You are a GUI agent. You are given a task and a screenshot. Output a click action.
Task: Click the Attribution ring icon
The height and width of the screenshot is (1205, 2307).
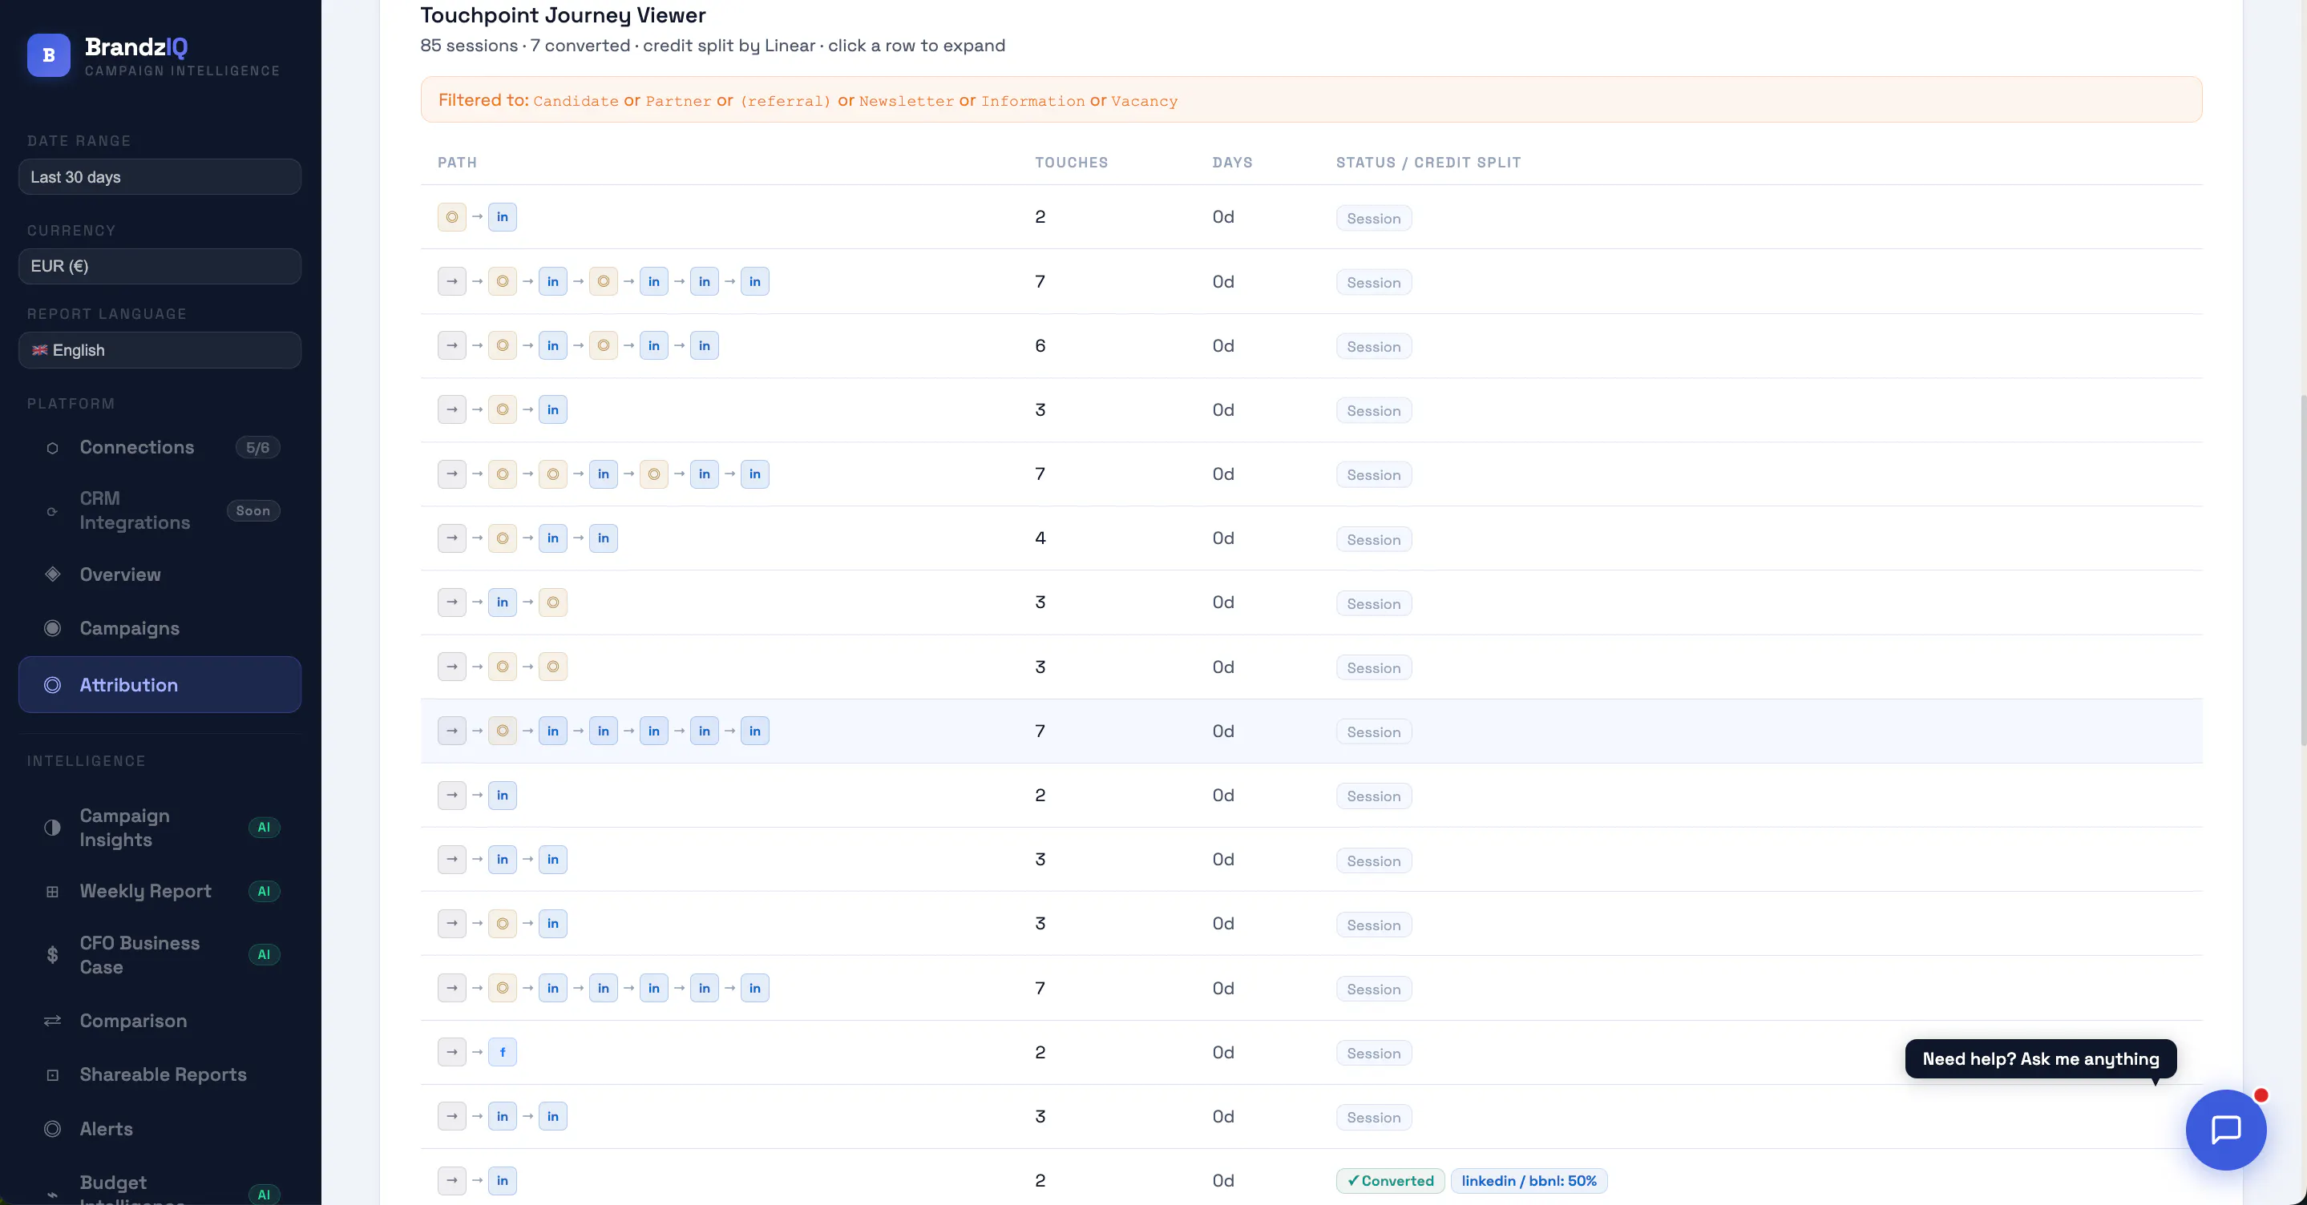pyautogui.click(x=52, y=685)
